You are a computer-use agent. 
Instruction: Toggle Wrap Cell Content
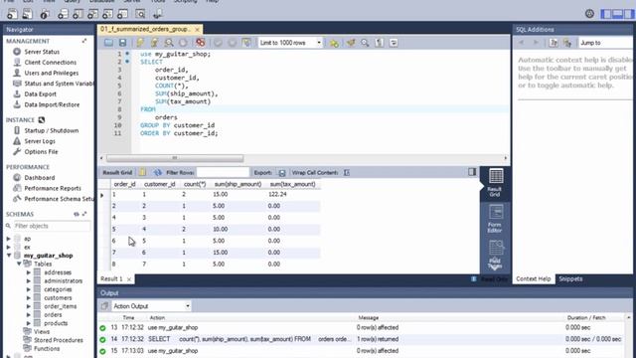(x=347, y=172)
